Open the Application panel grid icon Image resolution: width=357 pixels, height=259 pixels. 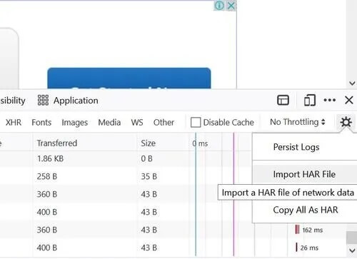(x=43, y=100)
